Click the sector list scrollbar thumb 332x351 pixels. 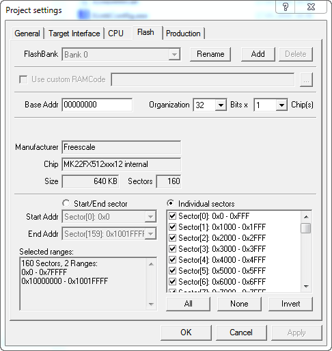pyautogui.click(x=306, y=228)
